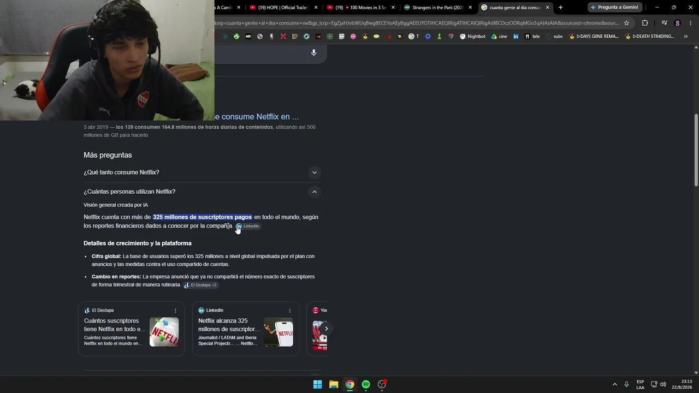Open the Chrome extensions puzzle icon
Viewport: 699px width, 393px height.
pyautogui.click(x=645, y=23)
